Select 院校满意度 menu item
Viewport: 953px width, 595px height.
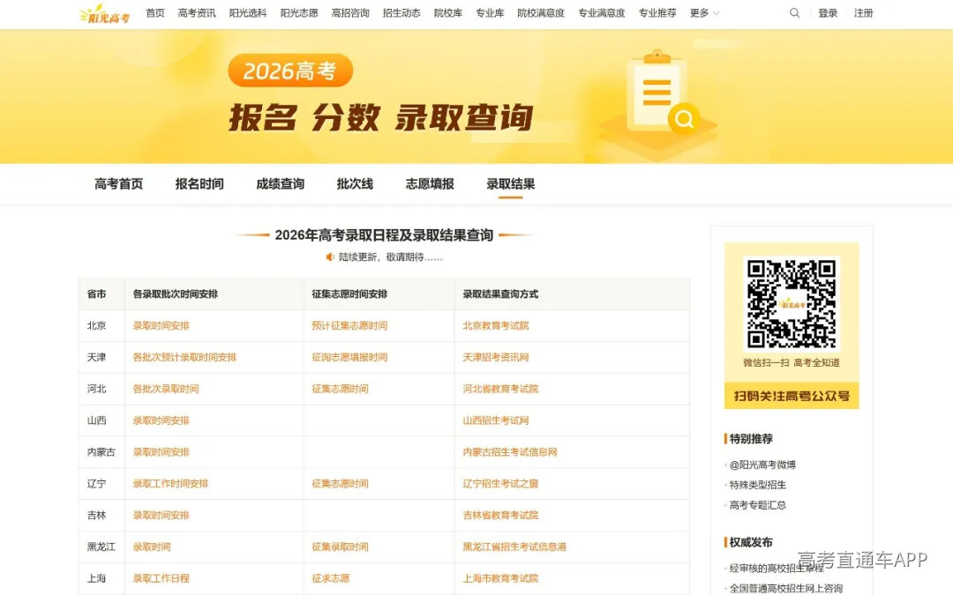541,12
